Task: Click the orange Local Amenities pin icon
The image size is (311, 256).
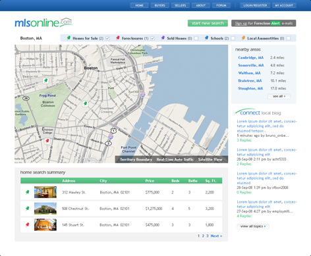Action: 243,38
